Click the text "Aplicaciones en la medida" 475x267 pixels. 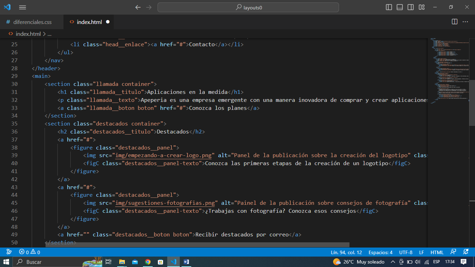pyautogui.click(x=187, y=92)
